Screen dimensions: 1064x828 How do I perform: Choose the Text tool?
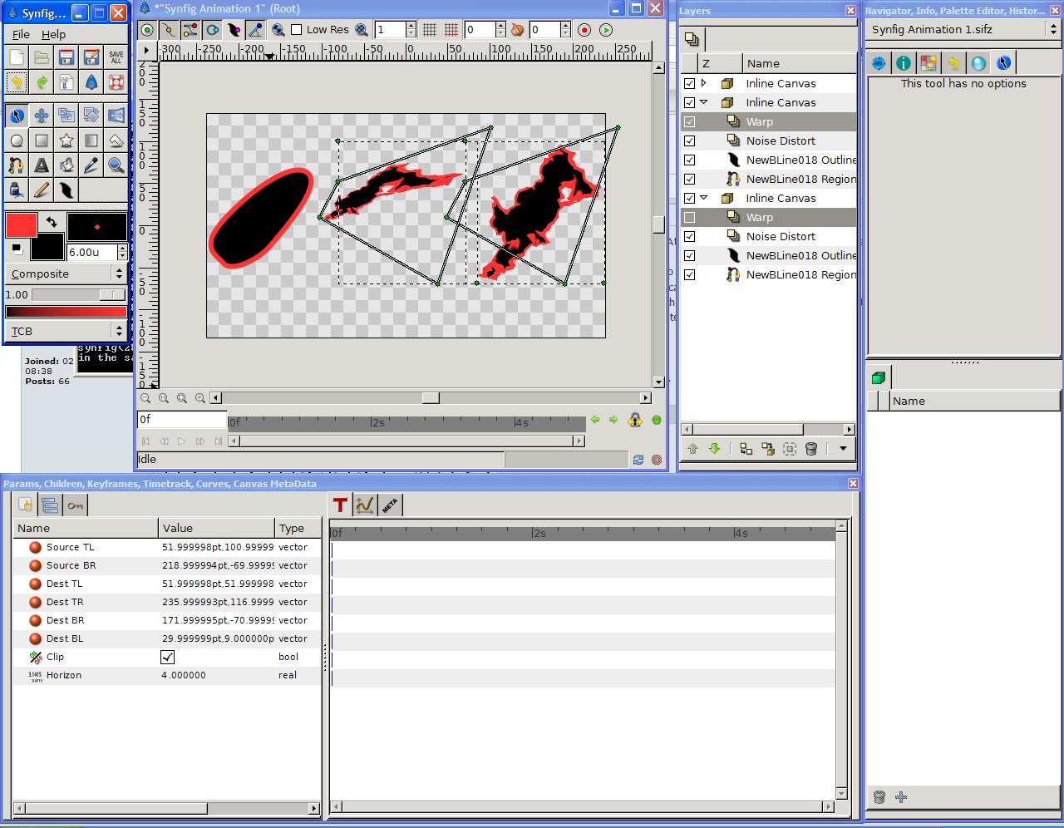(x=41, y=165)
